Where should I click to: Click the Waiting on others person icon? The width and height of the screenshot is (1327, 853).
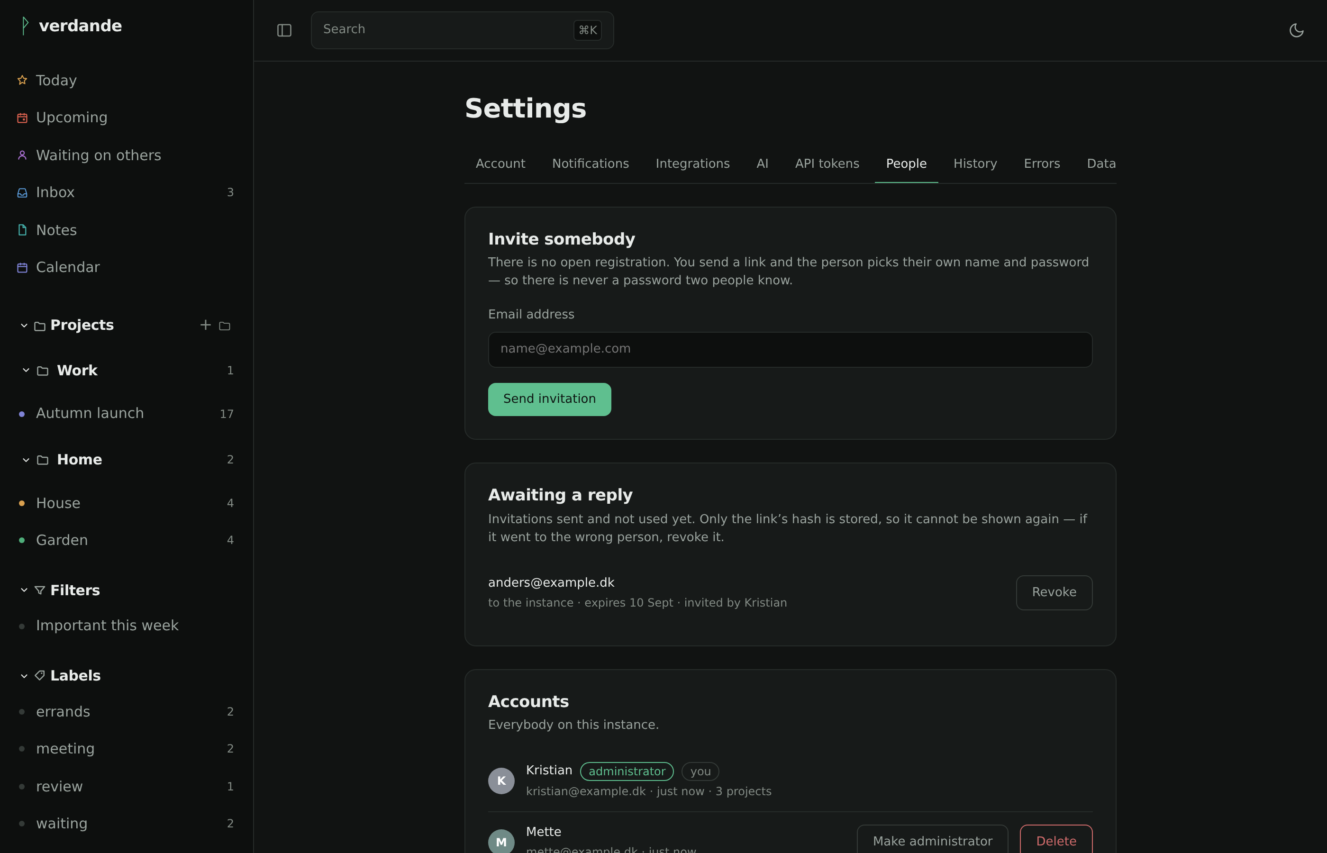click(x=22, y=155)
